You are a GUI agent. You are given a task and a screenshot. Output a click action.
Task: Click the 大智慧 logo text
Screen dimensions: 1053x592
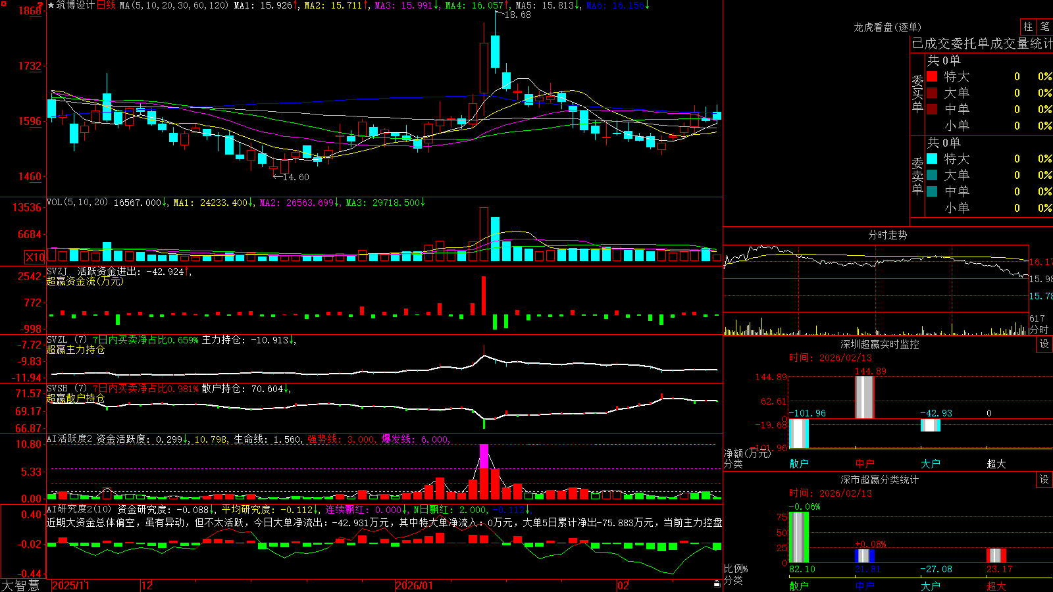coord(20,585)
